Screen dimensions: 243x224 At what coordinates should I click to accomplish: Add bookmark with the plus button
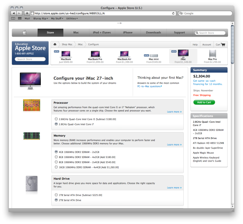pos(27,13)
